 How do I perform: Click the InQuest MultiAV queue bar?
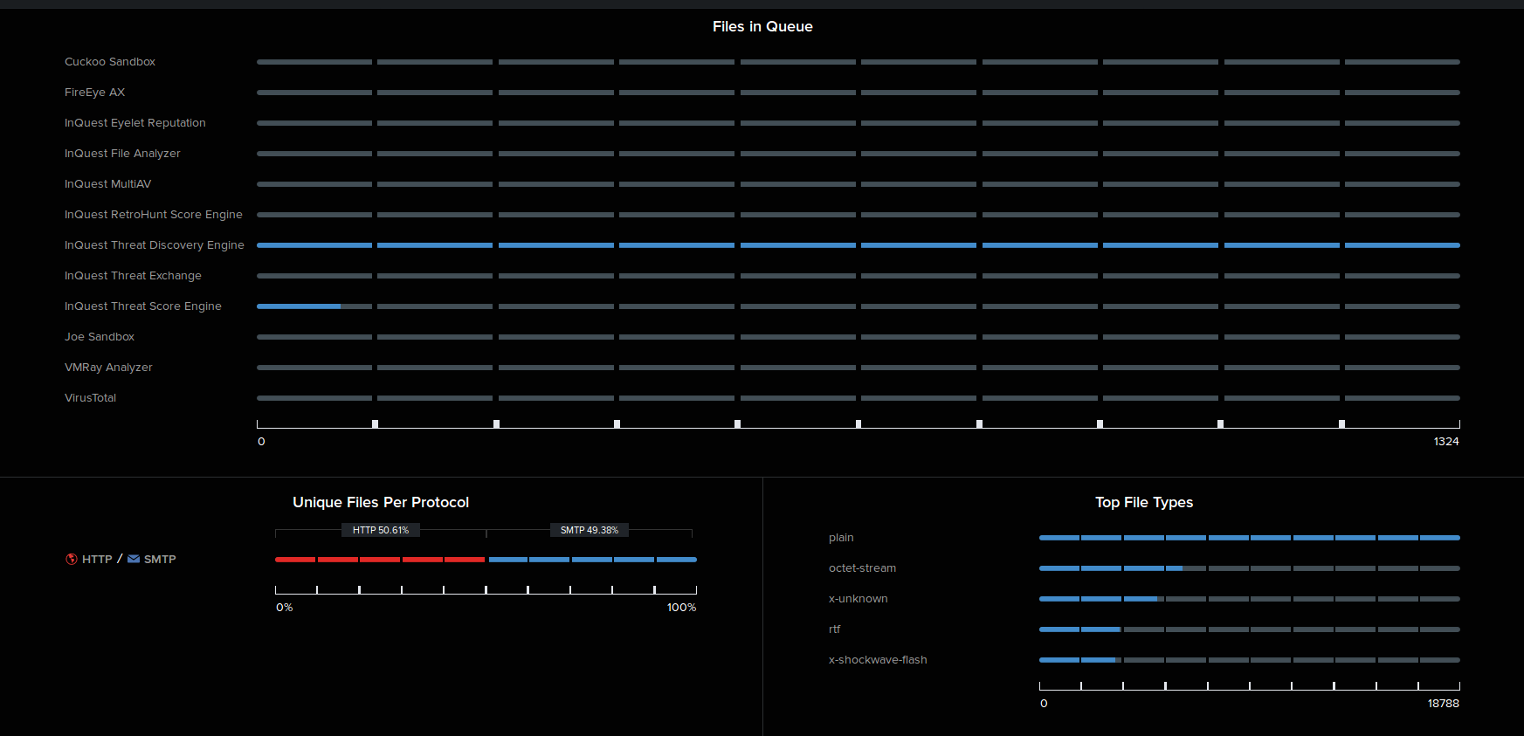[859, 184]
